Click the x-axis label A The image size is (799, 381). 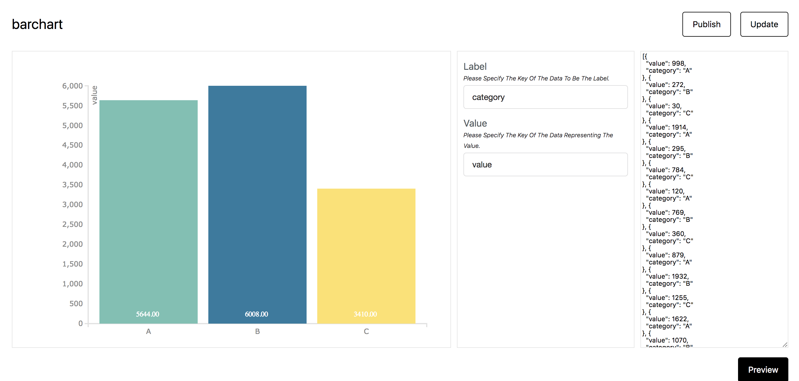coord(149,331)
